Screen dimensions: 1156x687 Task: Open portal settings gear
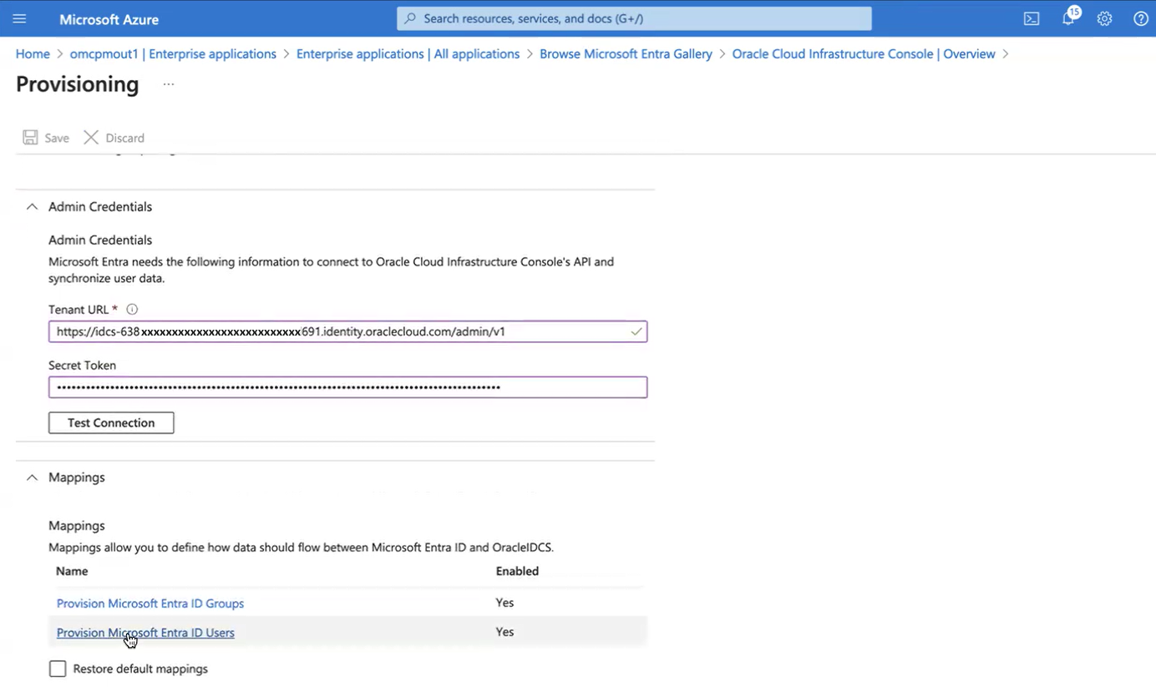[1104, 18]
